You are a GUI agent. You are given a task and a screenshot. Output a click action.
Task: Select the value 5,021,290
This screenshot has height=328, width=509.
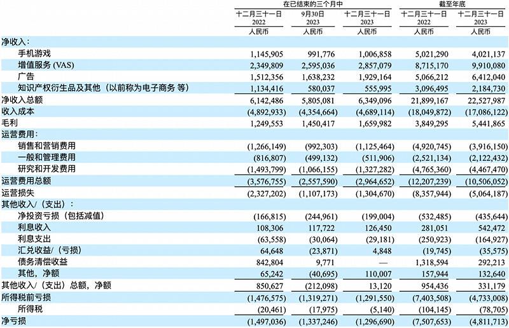[x=432, y=54]
